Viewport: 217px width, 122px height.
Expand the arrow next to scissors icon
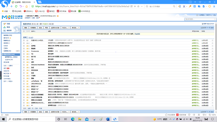tap(187, 6)
